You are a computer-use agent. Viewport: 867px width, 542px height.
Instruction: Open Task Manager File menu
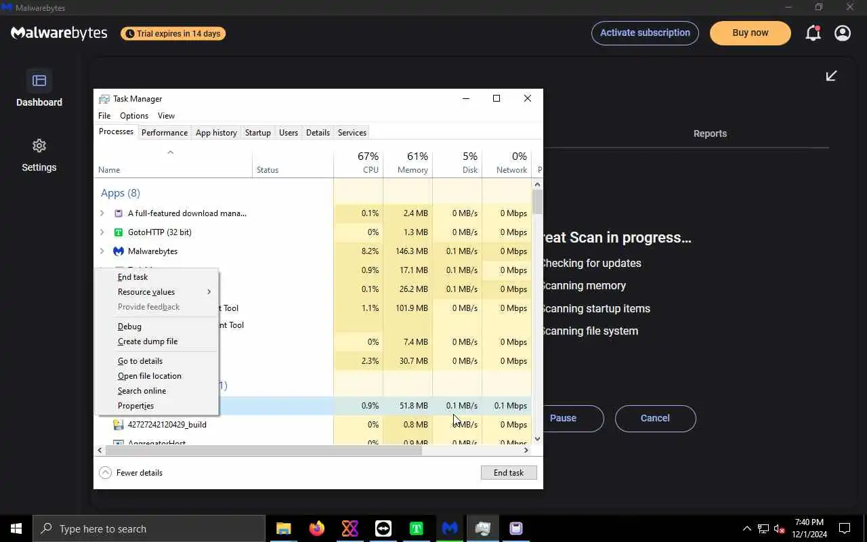104,116
